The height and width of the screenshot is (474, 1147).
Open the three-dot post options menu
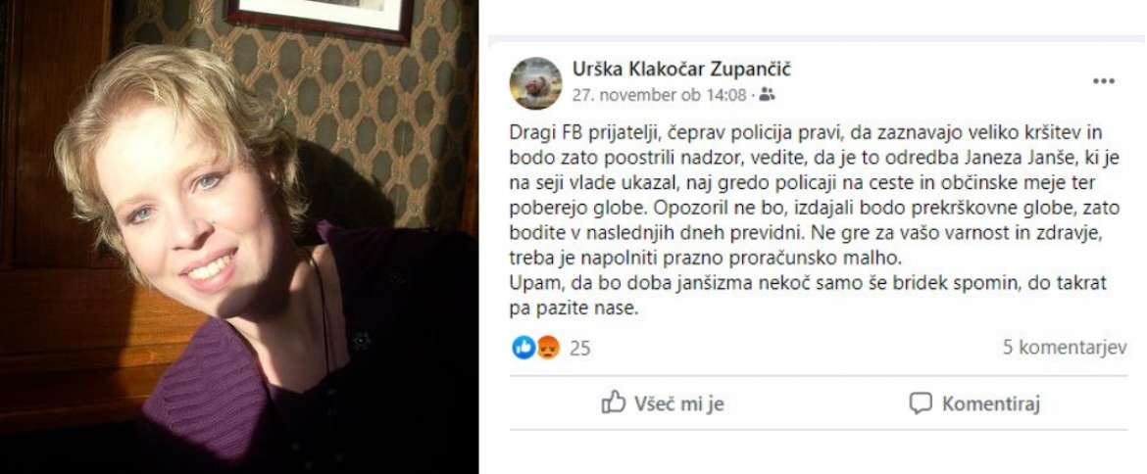[x=1103, y=81]
